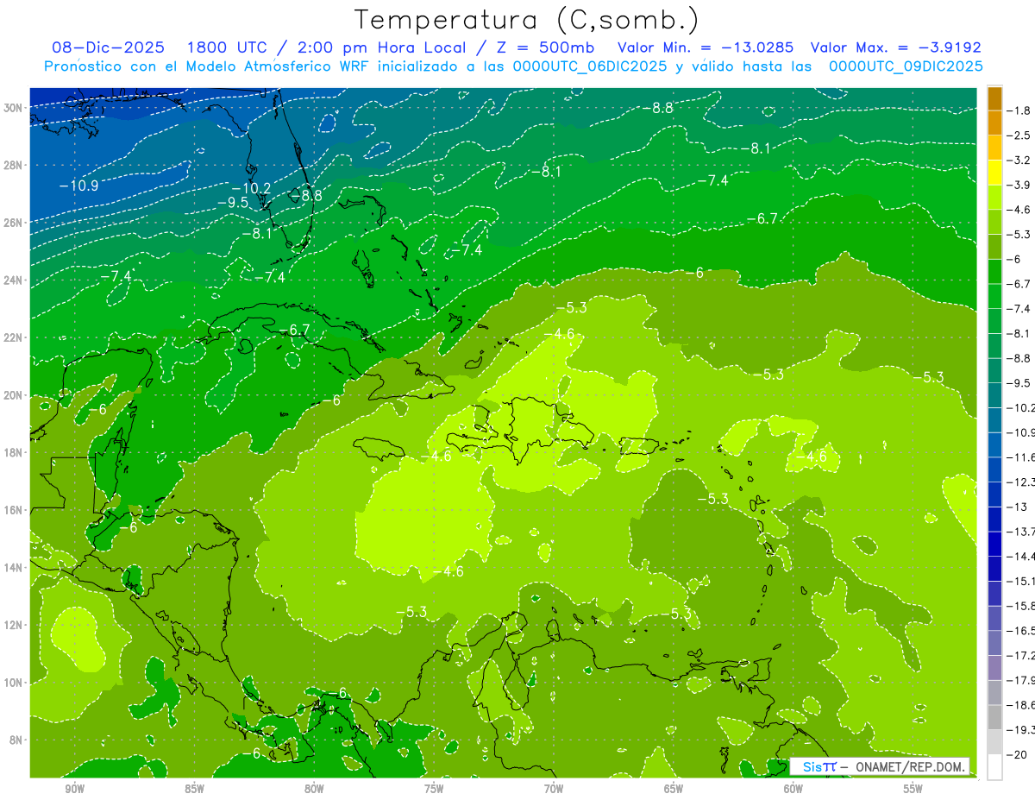Click the -2.5 value on the color scale

(x=1019, y=135)
